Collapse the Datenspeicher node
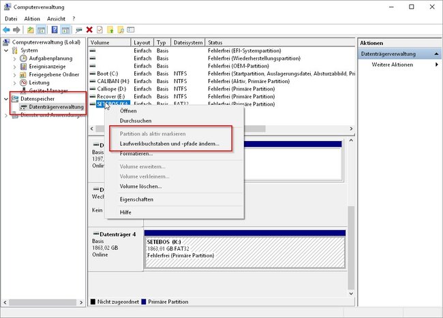This screenshot has height=318, width=443. pyautogui.click(x=6, y=99)
